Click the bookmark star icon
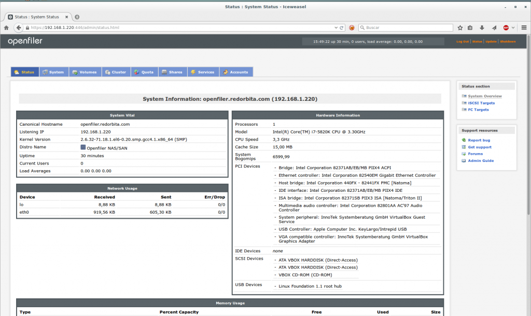Screen dimensions: 531x316 click(460, 27)
